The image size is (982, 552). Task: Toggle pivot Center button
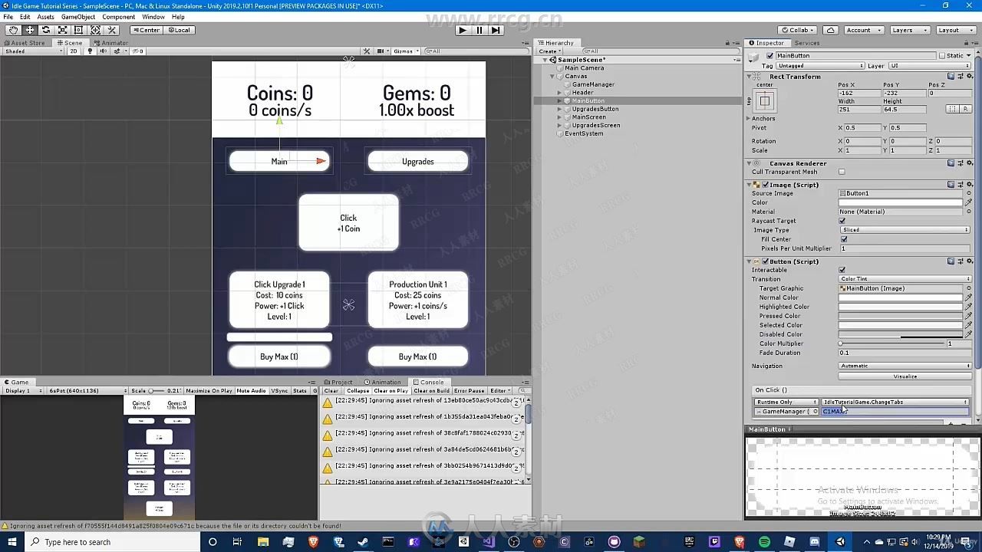tap(145, 30)
